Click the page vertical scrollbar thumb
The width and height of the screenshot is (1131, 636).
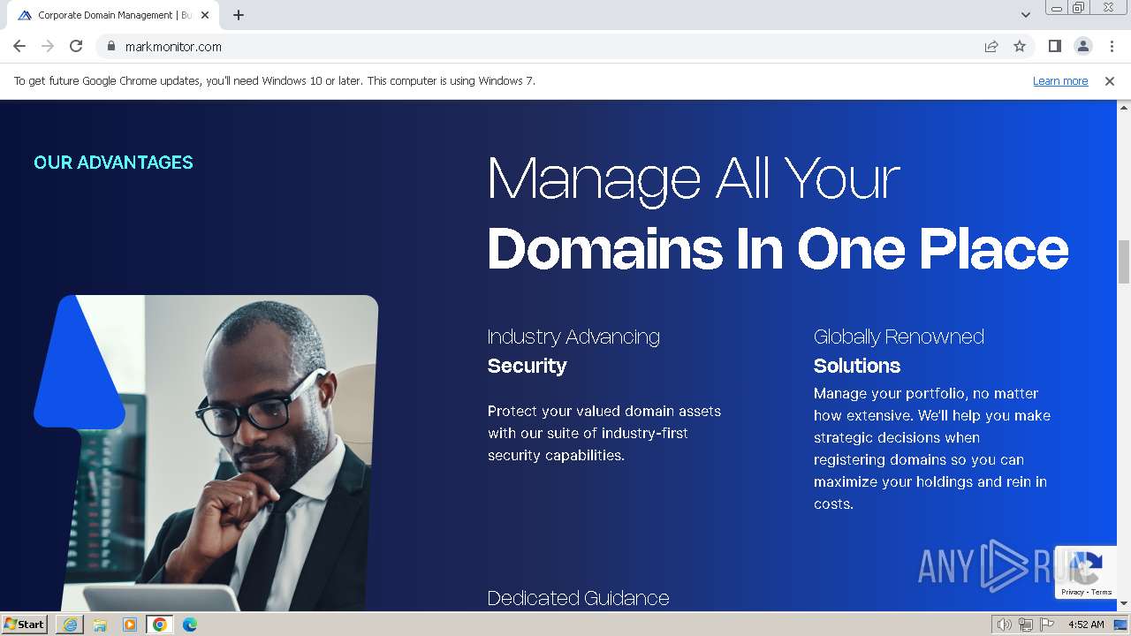pos(1124,261)
